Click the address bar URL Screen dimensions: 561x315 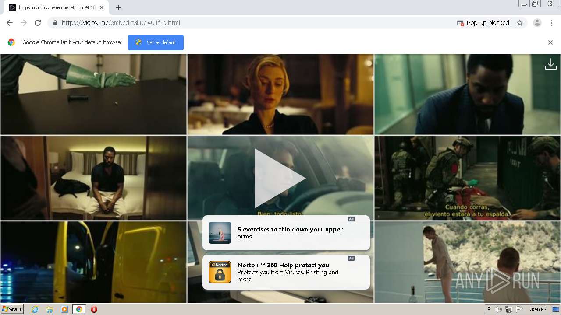[x=121, y=23]
